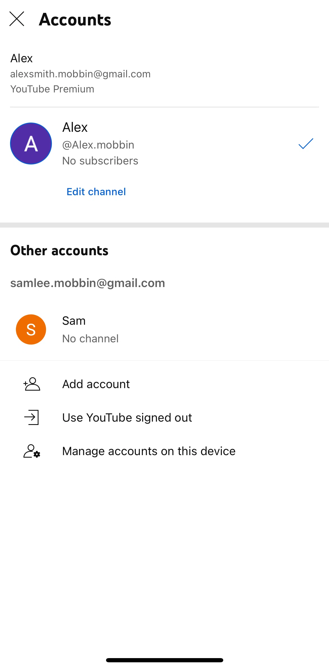Tap YouTube Premium label
Viewport: 329px width, 669px height.
click(52, 89)
